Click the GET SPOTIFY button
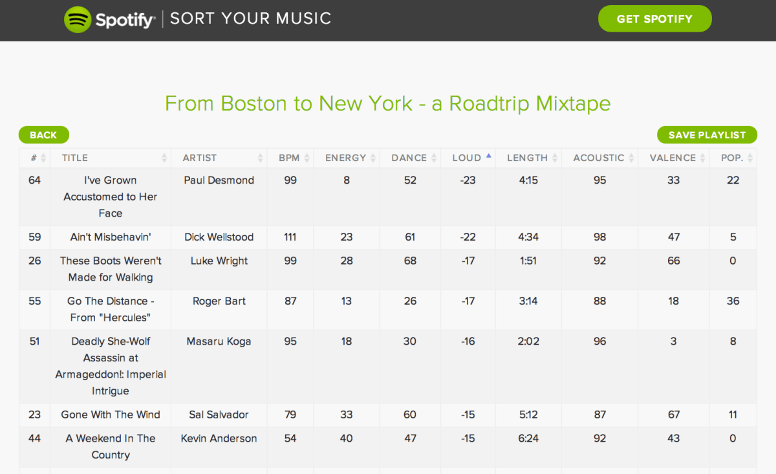Viewport: 776px width, 474px height. tap(654, 19)
